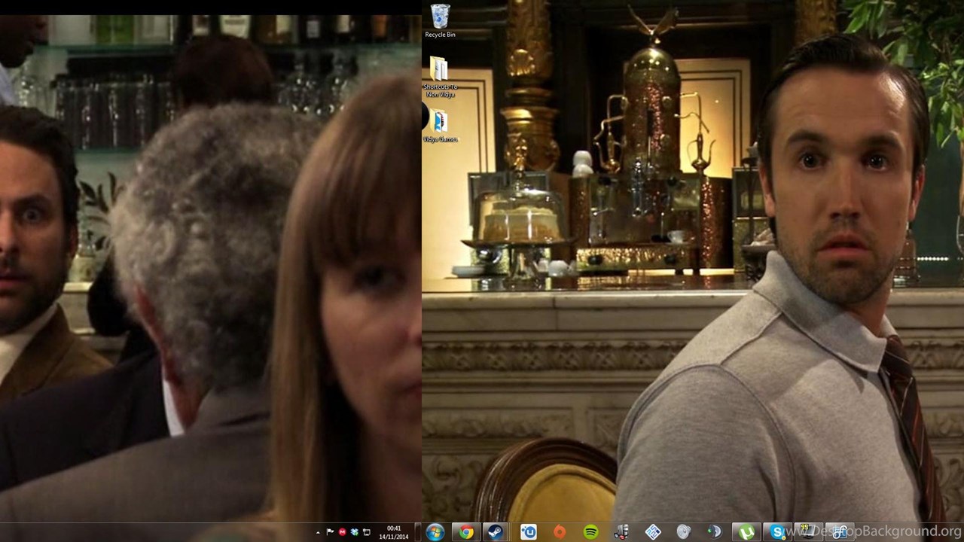Image resolution: width=964 pixels, height=542 pixels.
Task: Open the Recycle Bin desktop icon
Action: click(440, 17)
